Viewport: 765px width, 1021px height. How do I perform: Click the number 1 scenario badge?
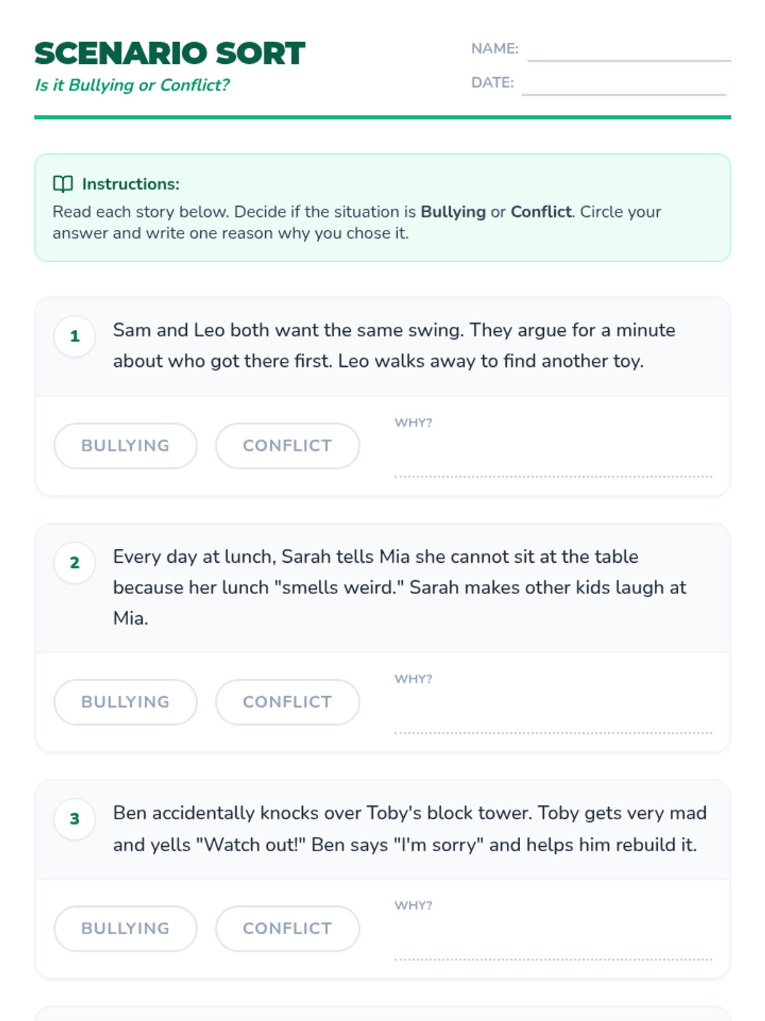click(x=75, y=336)
